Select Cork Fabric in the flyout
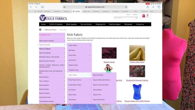 tap(72, 90)
